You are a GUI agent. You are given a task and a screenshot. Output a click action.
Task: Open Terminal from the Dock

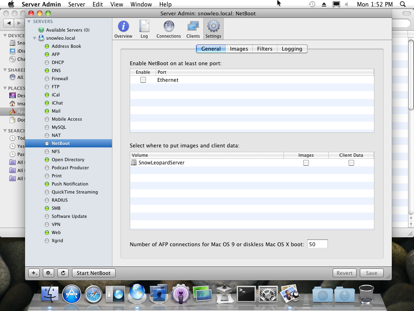click(x=246, y=294)
